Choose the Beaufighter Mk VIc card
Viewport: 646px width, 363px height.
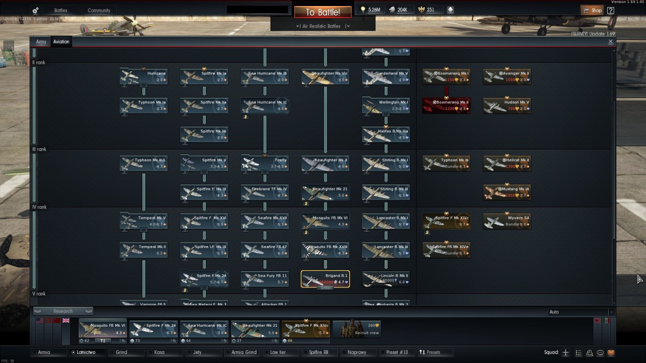tap(325, 77)
